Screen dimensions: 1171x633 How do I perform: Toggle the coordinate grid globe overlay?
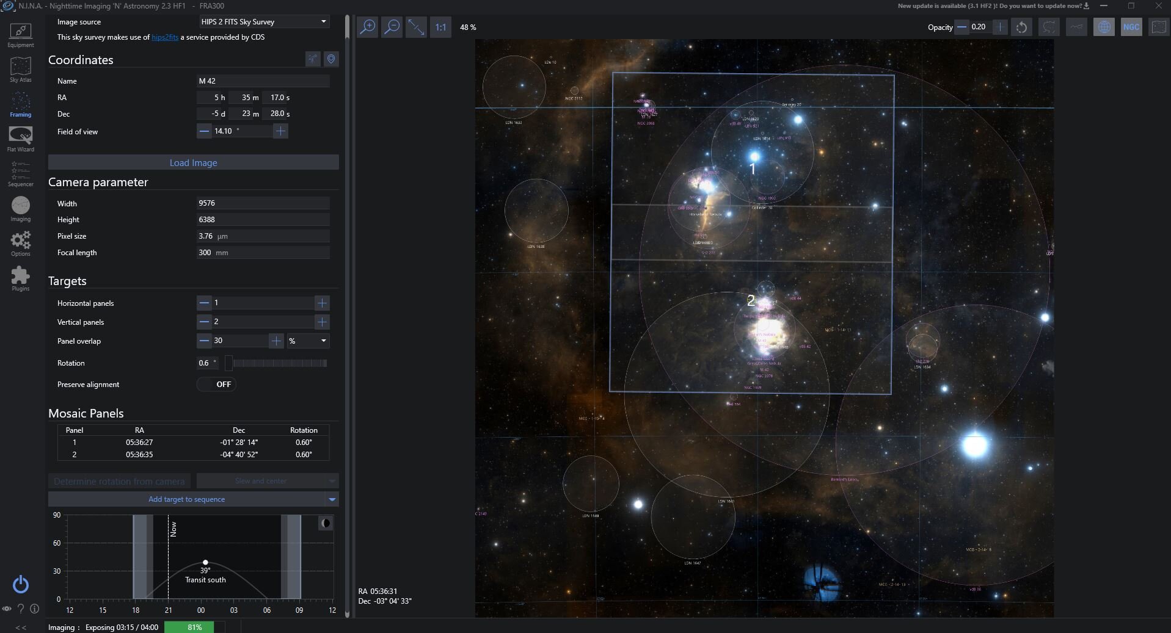click(x=1104, y=27)
